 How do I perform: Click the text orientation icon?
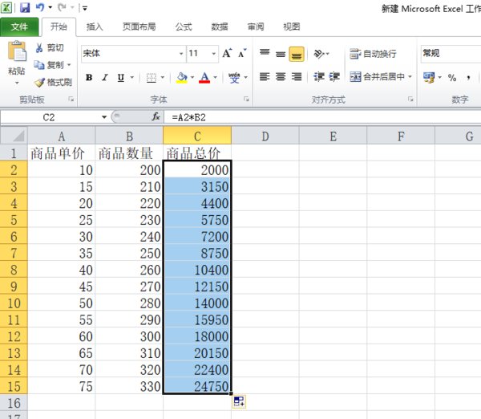[319, 54]
